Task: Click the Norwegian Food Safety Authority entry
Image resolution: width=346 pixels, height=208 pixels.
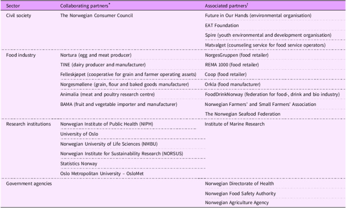Action: [241, 193]
